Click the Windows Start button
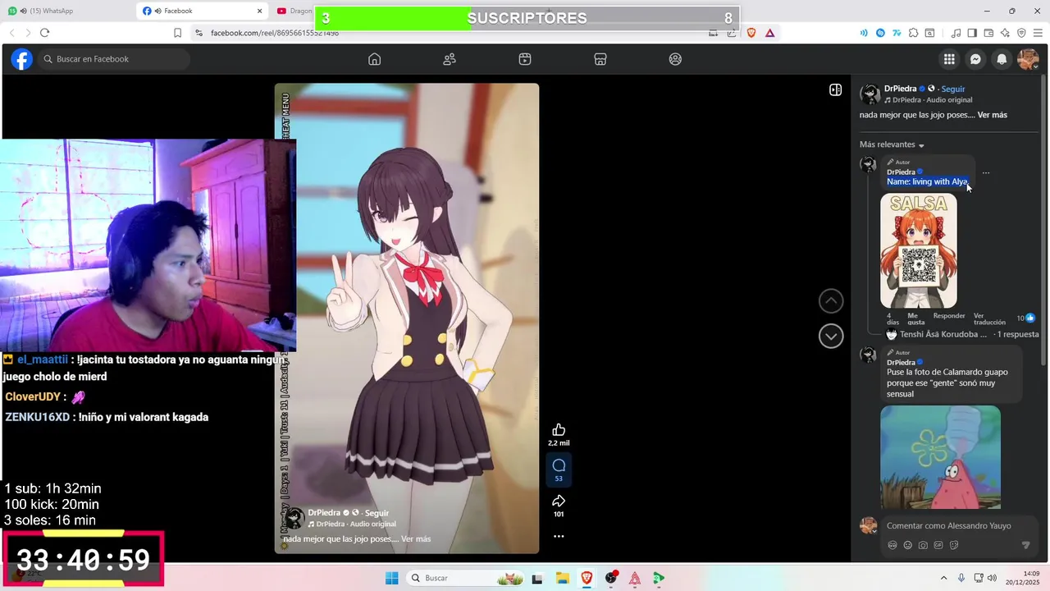 (391, 578)
